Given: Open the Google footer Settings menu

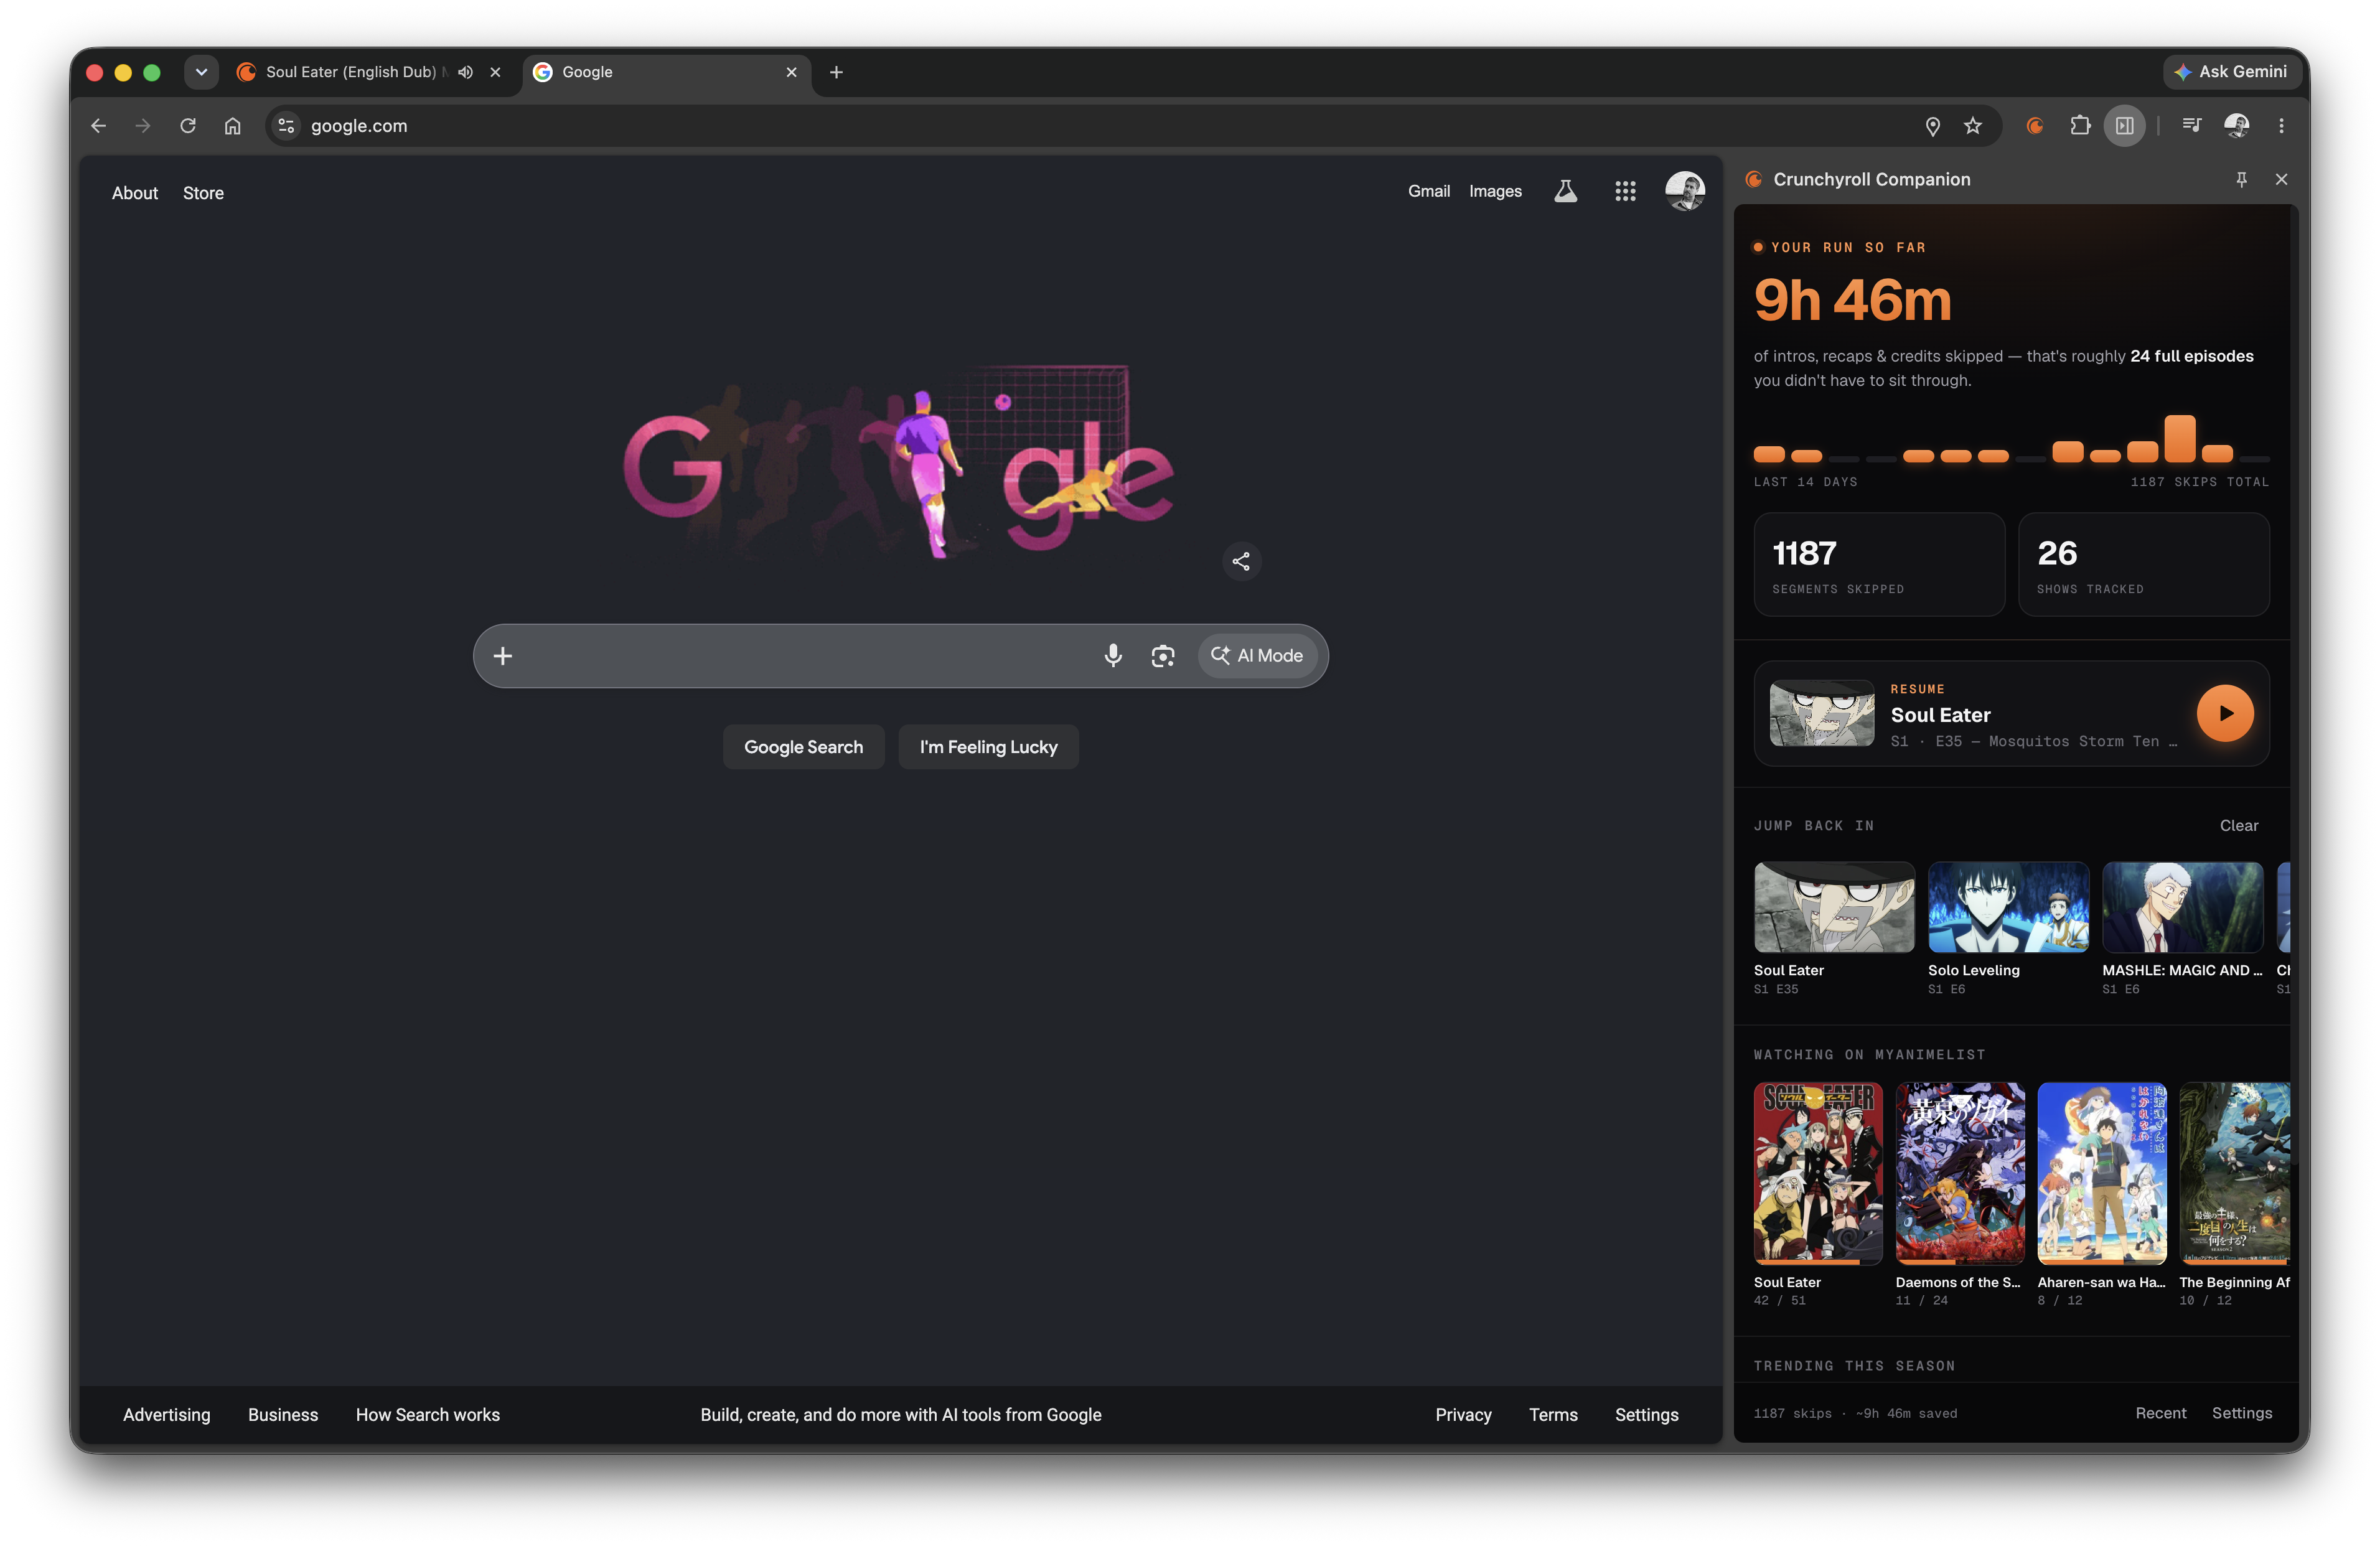Looking at the screenshot, I should 1646,1414.
